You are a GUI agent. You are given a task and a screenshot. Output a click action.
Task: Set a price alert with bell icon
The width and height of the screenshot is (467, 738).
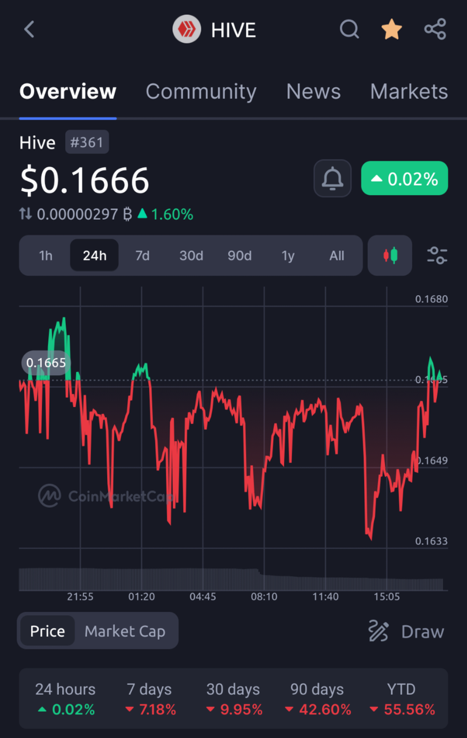click(x=332, y=178)
